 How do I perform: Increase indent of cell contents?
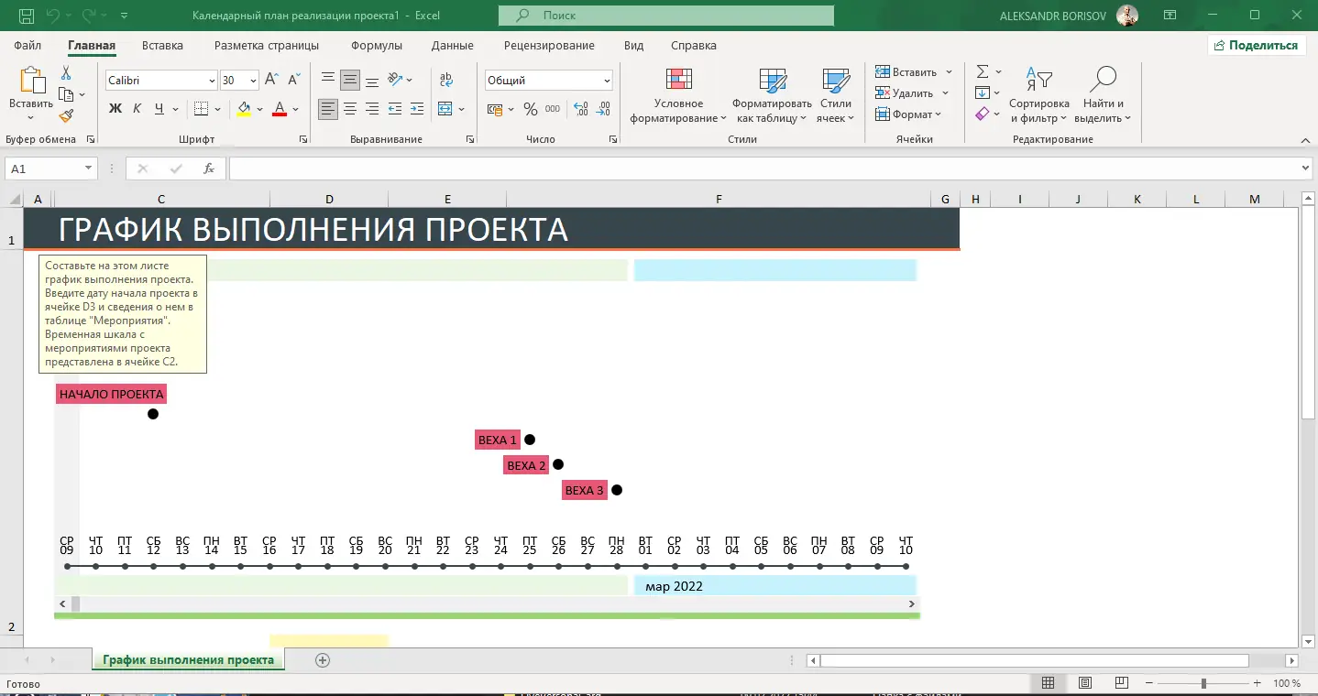(x=417, y=109)
